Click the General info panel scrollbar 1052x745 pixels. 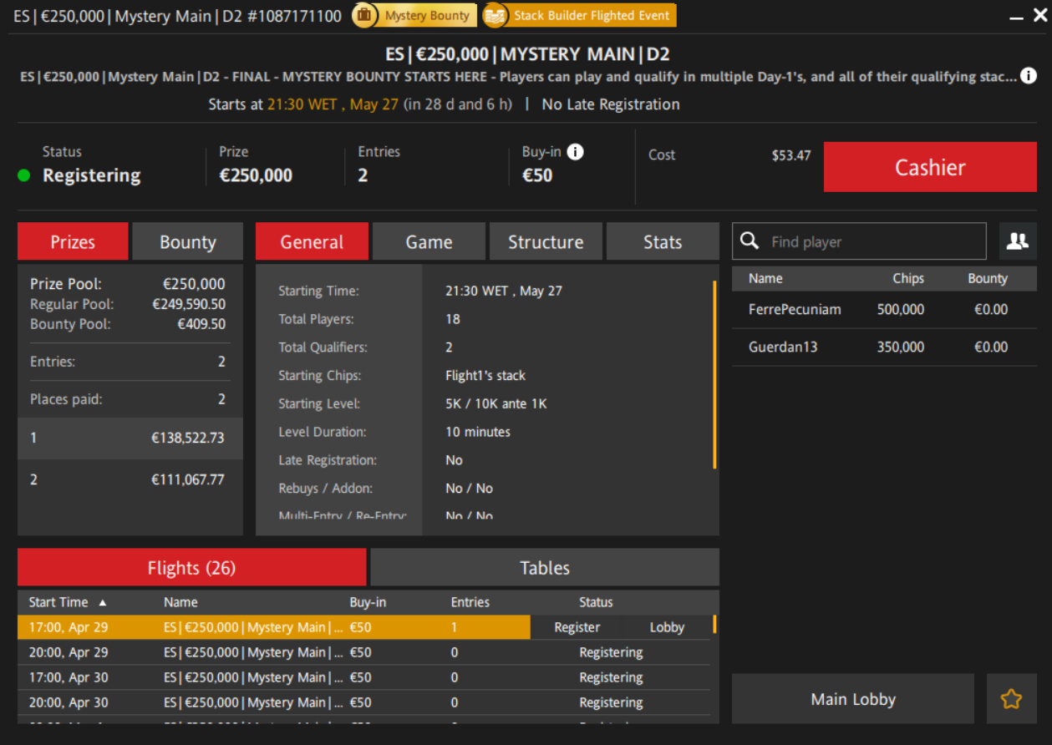(x=714, y=376)
